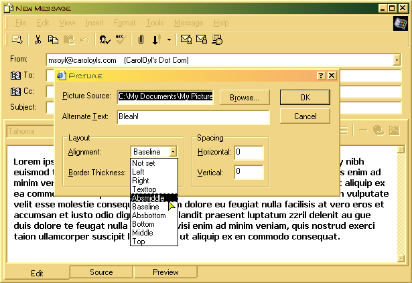Open the Priority dropdown arrow in toolbar

pos(169,40)
